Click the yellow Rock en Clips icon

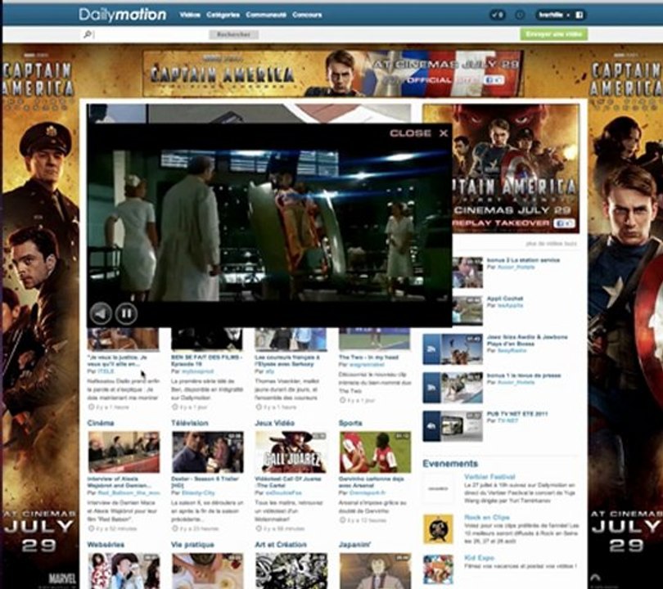(x=439, y=529)
